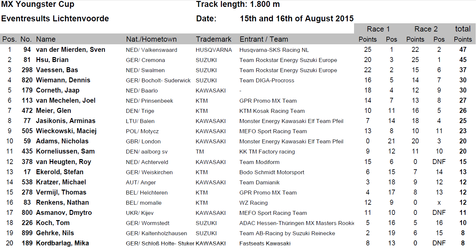476x248 pixels.
Task: Click the 'Trademark' column header
Action: [214, 39]
